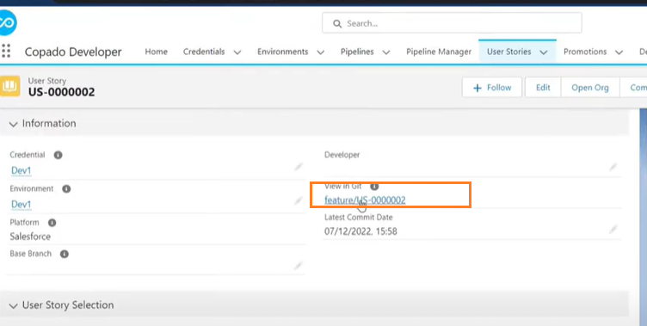Open the feature/US-0000002 Git link
The height and width of the screenshot is (326, 647).
point(365,200)
